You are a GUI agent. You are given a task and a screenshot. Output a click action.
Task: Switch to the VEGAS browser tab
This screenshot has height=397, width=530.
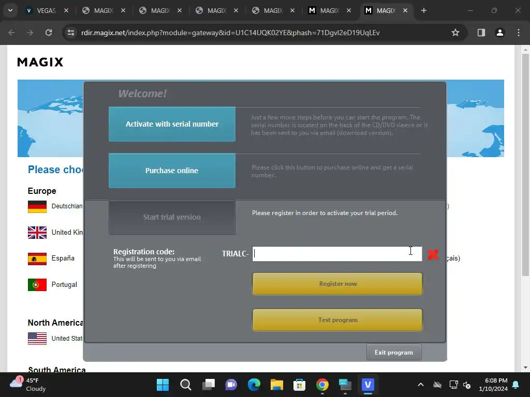coord(46,10)
